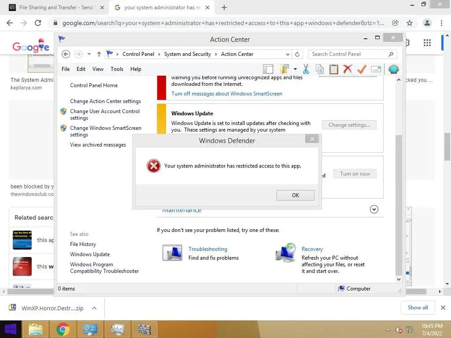The height and width of the screenshot is (338, 451).
Task: Click OK in the Windows Defender dialog
Action: click(295, 195)
